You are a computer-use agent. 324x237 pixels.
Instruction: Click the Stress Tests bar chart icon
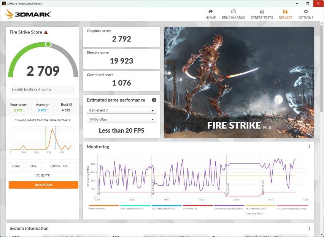[x=262, y=12]
